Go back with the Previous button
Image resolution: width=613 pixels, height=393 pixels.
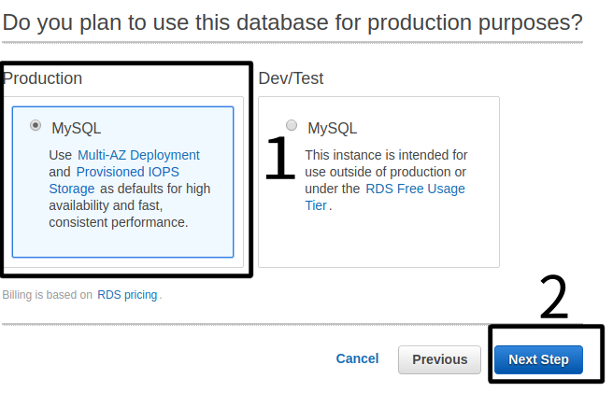coord(439,360)
